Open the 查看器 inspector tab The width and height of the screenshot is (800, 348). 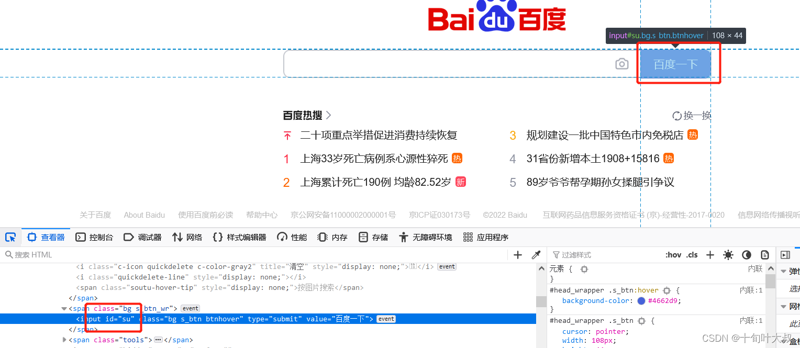point(46,237)
